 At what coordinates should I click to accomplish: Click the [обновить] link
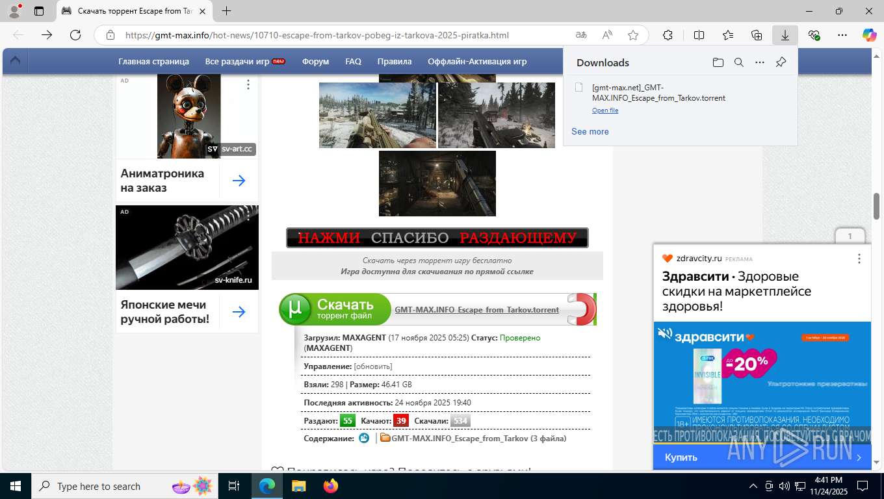pyautogui.click(x=373, y=366)
